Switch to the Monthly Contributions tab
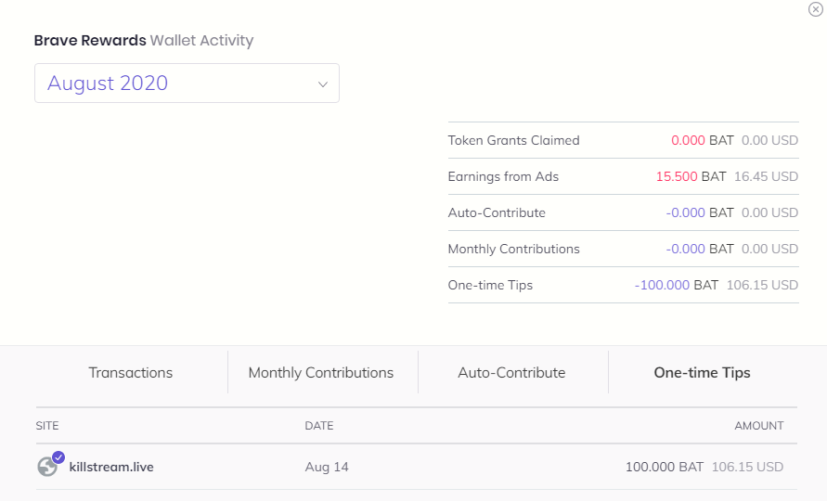Viewport: 827px width, 501px height. (320, 372)
